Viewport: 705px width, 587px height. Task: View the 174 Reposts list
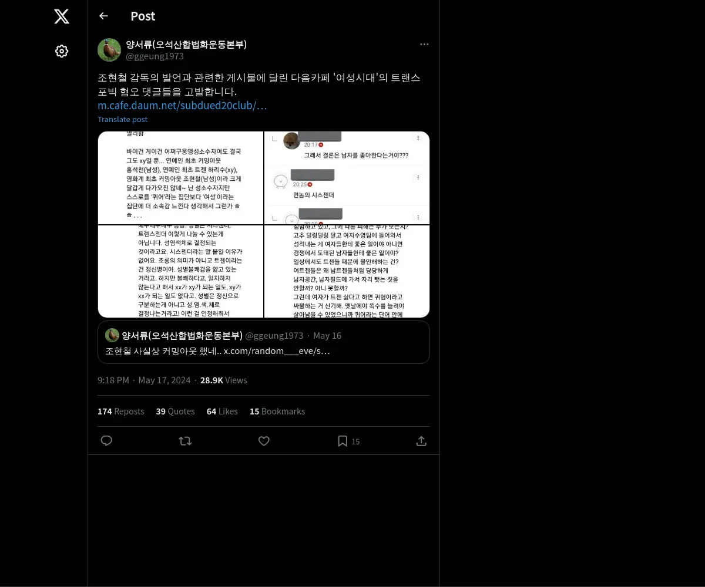tap(120, 411)
